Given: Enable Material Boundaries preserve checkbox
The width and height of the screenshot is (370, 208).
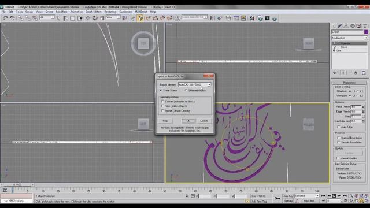Looking at the screenshot, I should 339,138.
